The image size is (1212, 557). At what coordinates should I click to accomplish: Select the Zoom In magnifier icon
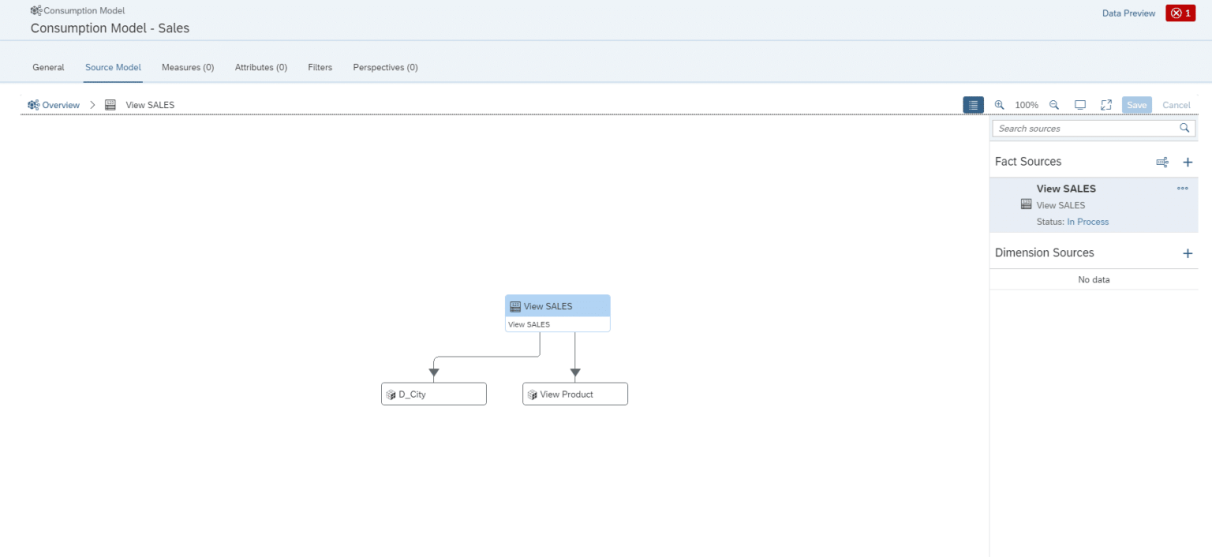(x=1000, y=104)
